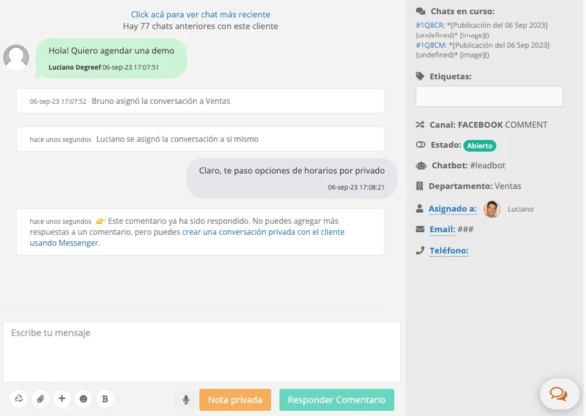Click the '#leadbot' chatbot value
Viewport: 586px width, 416px height.
[487, 165]
